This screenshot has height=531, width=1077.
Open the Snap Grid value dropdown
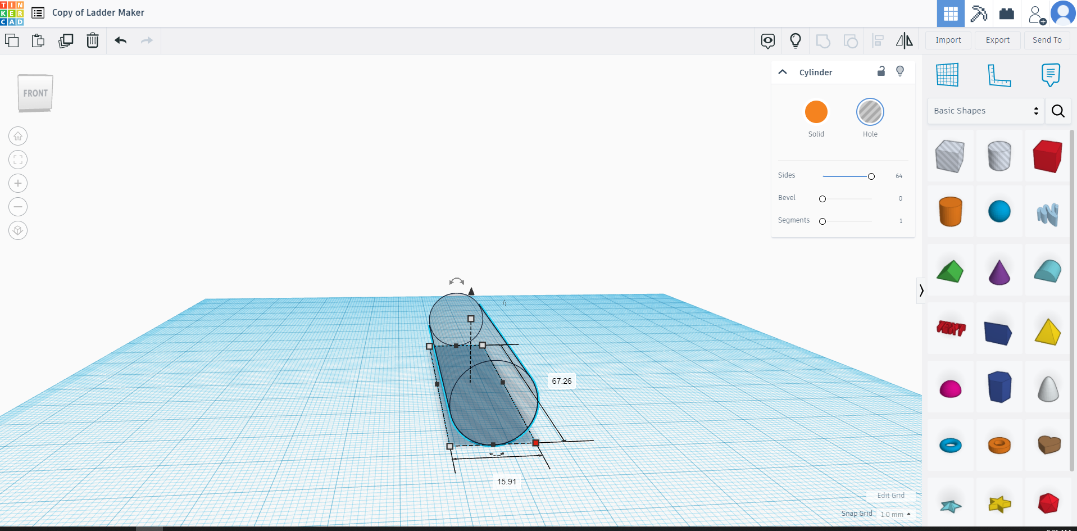pyautogui.click(x=896, y=514)
